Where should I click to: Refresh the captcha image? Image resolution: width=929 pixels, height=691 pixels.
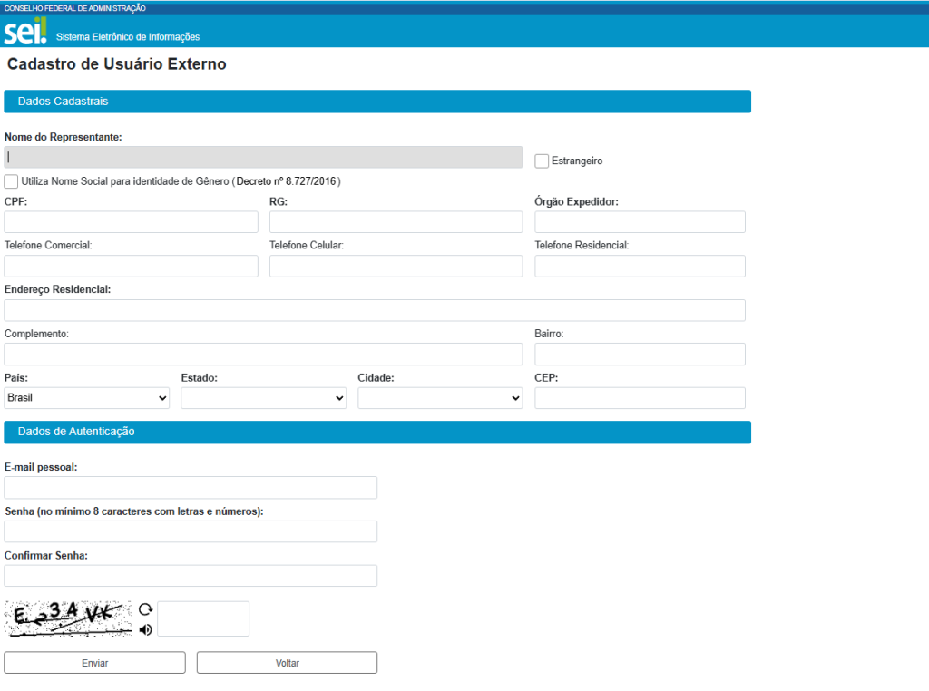pyautogui.click(x=145, y=610)
